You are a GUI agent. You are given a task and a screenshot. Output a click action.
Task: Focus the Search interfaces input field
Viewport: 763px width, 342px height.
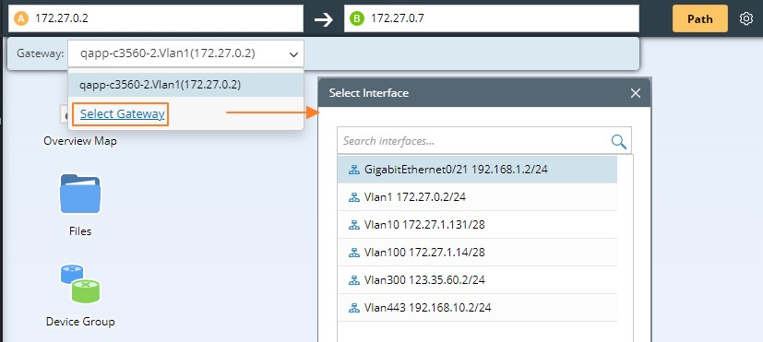[x=473, y=141]
